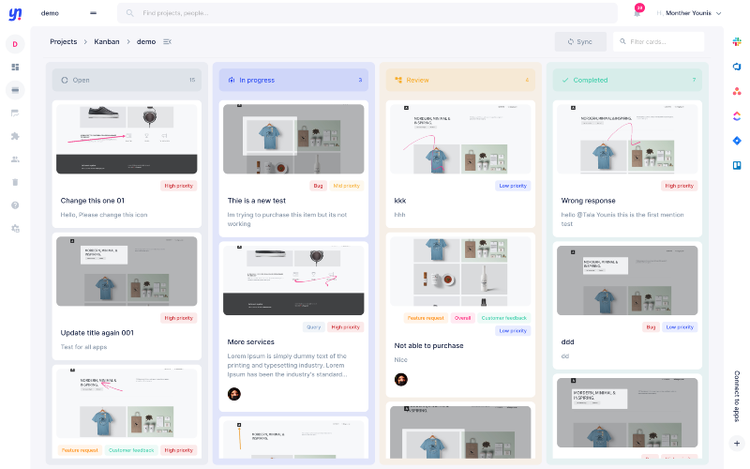Click Customer feedback tag on Not able to purchase

click(503, 318)
